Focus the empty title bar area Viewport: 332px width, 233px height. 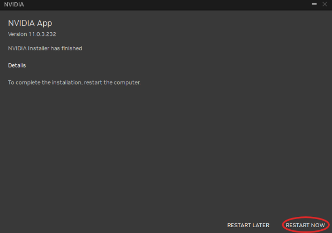click(167, 4)
